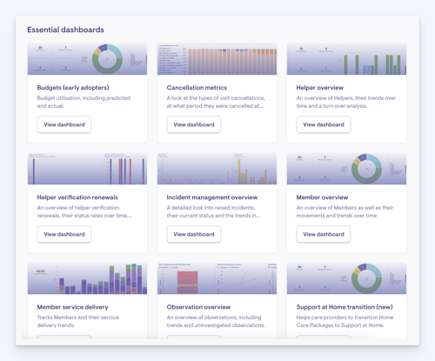Open Budgets (early adopters) View dashboard button
The image size is (435, 361).
click(64, 124)
